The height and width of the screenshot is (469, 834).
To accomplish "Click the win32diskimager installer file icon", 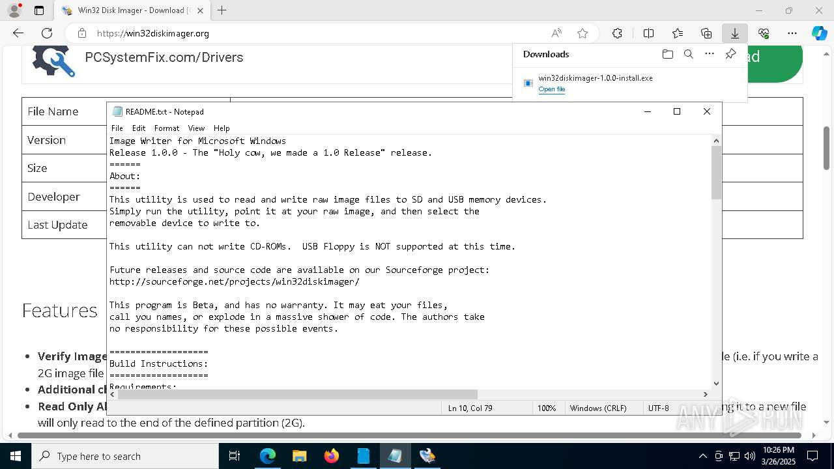I will 528,83.
